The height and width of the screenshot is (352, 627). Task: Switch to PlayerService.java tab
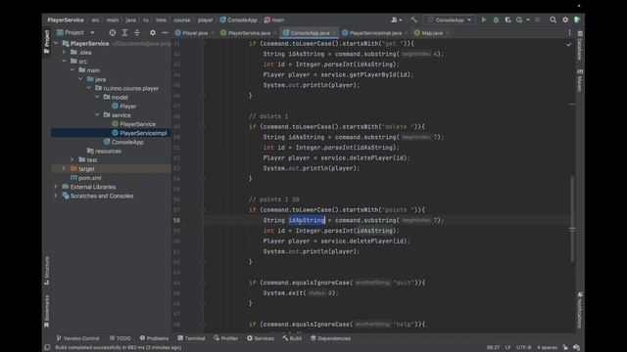coord(248,33)
